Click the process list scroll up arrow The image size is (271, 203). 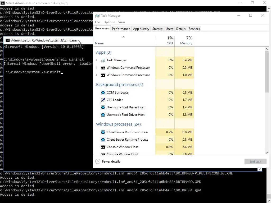[x=267, y=49]
